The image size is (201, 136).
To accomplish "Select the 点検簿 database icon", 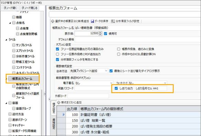I will (x=18, y=28).
